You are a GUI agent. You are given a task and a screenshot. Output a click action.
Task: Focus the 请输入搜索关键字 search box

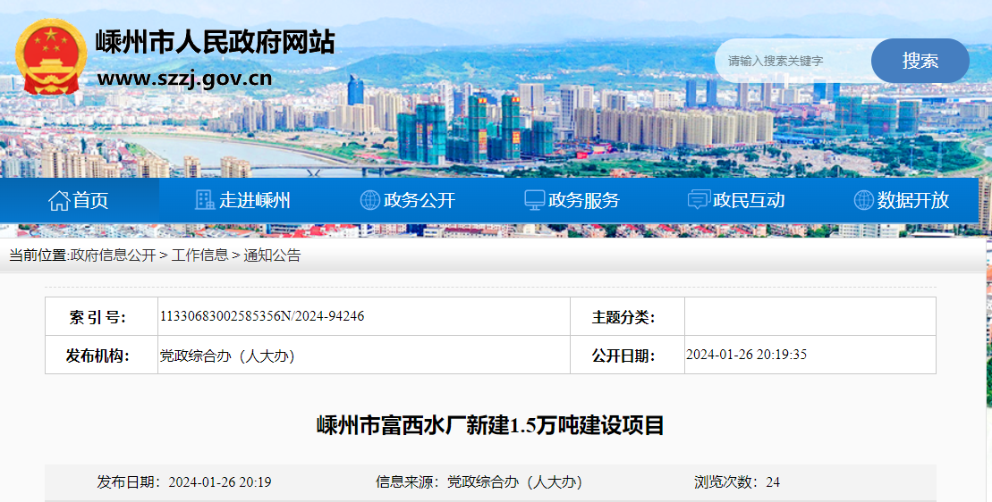[x=792, y=61]
